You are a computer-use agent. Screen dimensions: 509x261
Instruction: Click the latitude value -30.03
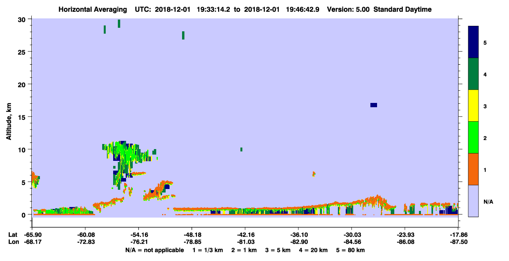352,234
